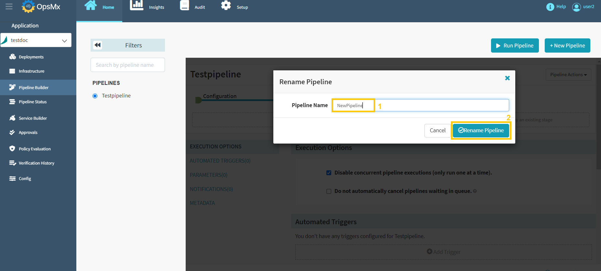This screenshot has height=271, width=601.
Task: Click the Search by pipeline name box
Action: coord(128,65)
